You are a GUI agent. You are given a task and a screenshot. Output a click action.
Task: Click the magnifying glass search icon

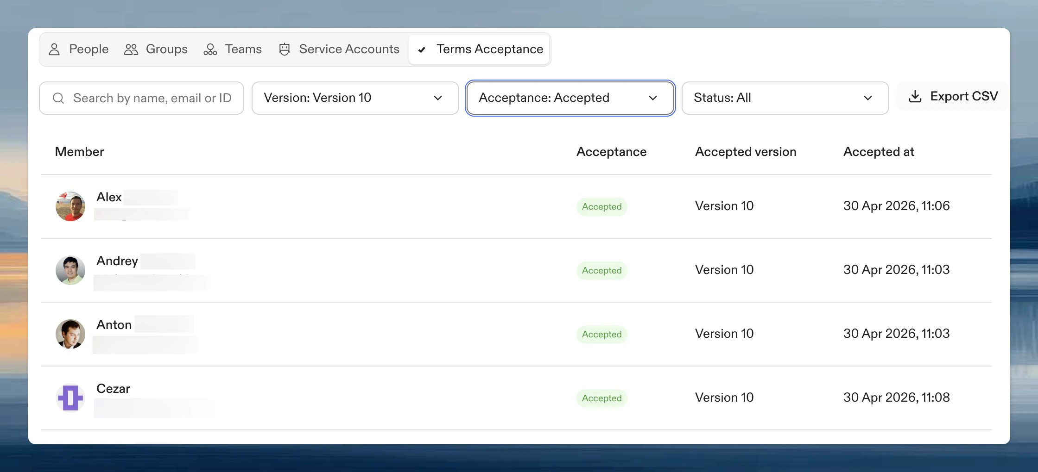click(x=58, y=98)
